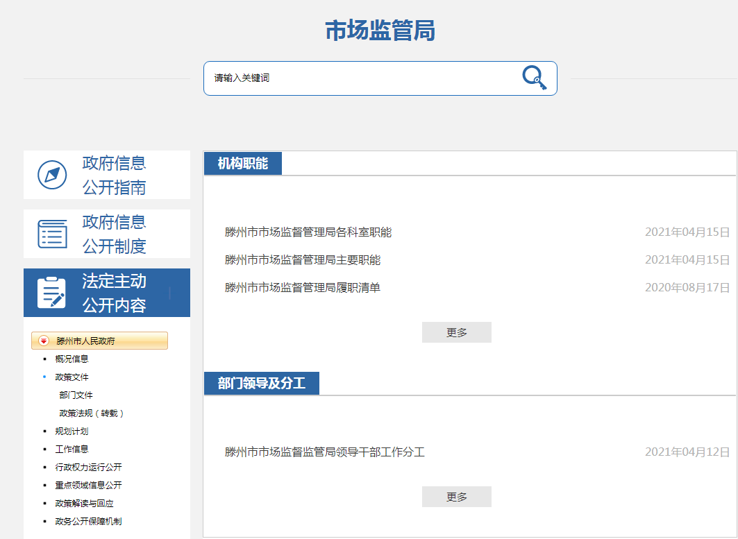Open 工作信息 in sidebar

pyautogui.click(x=72, y=450)
